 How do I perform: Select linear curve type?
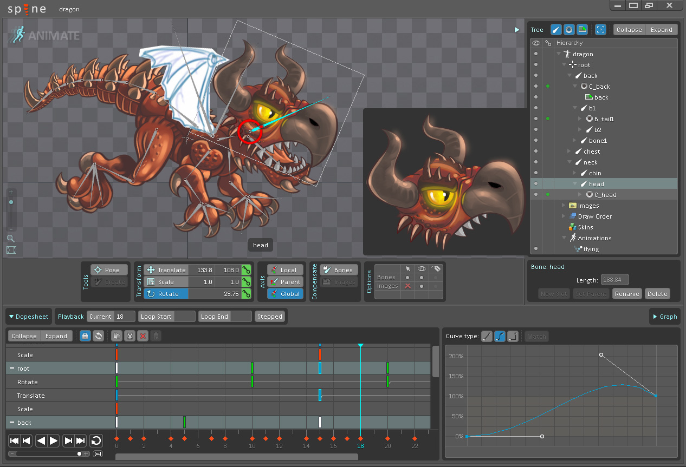click(487, 336)
